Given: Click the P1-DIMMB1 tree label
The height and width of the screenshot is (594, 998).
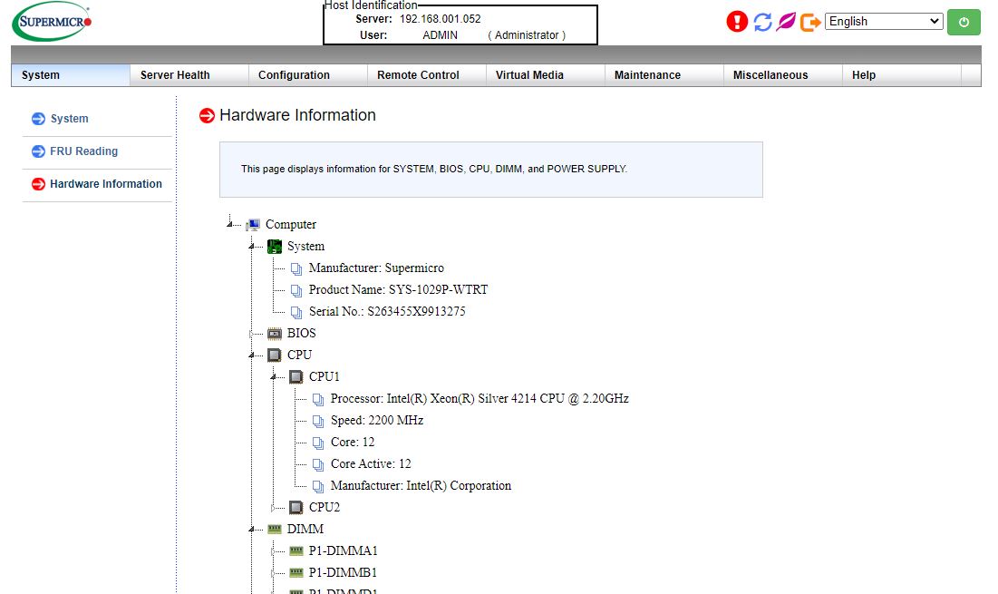Looking at the screenshot, I should pos(343,572).
